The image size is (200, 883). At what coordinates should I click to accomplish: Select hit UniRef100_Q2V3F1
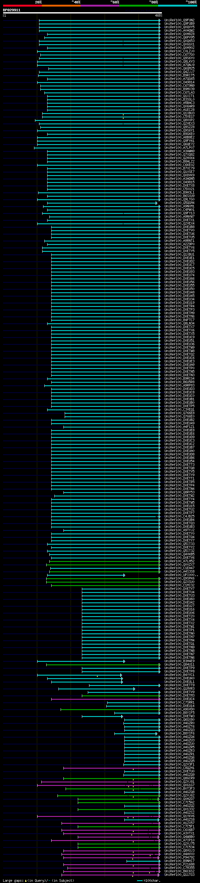click(179, 764)
